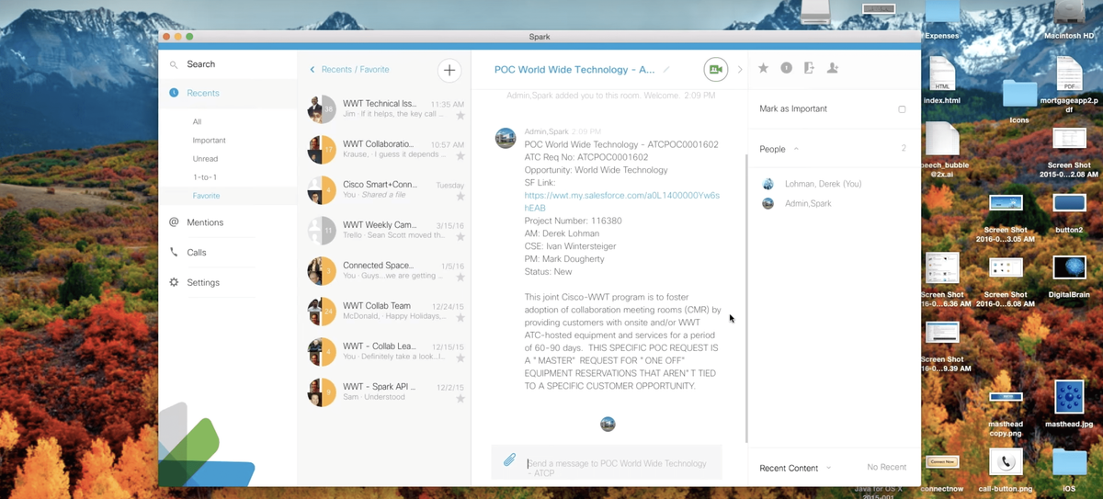Toggle star on WWT Collab Team room
This screenshot has height=499, width=1103.
461,317
